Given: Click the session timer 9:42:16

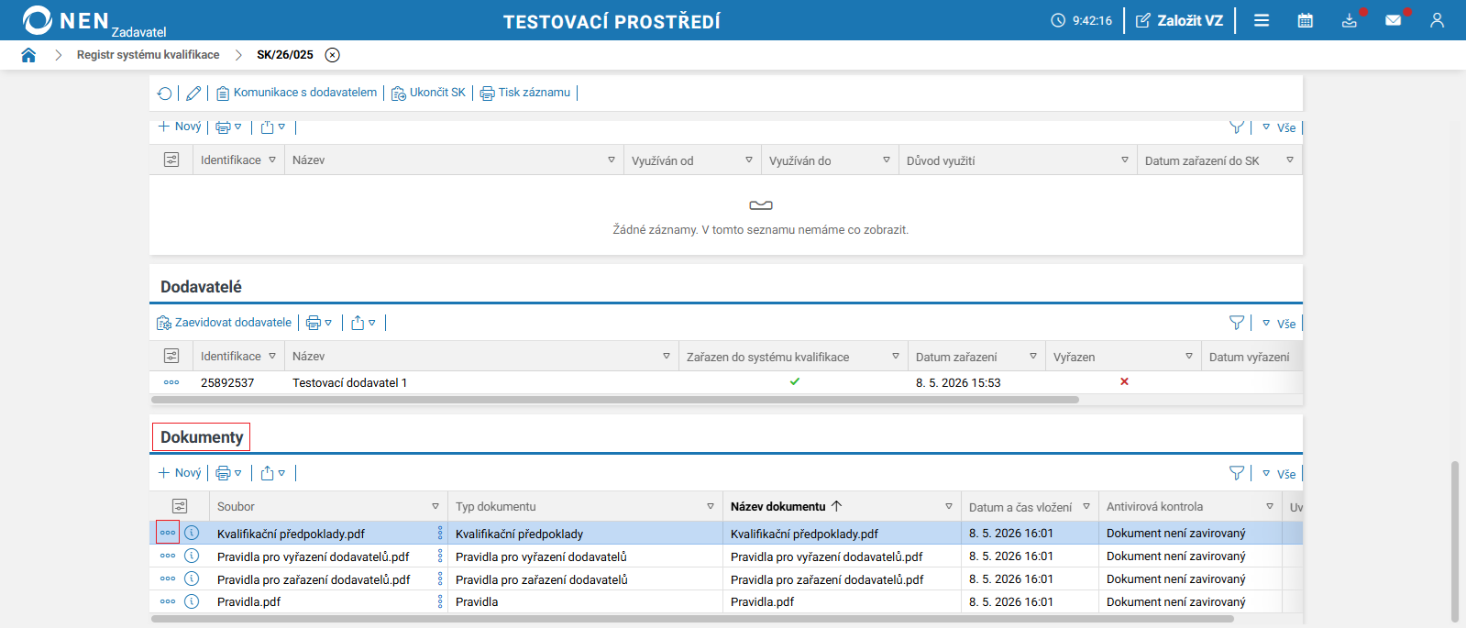Looking at the screenshot, I should coord(1082,20).
